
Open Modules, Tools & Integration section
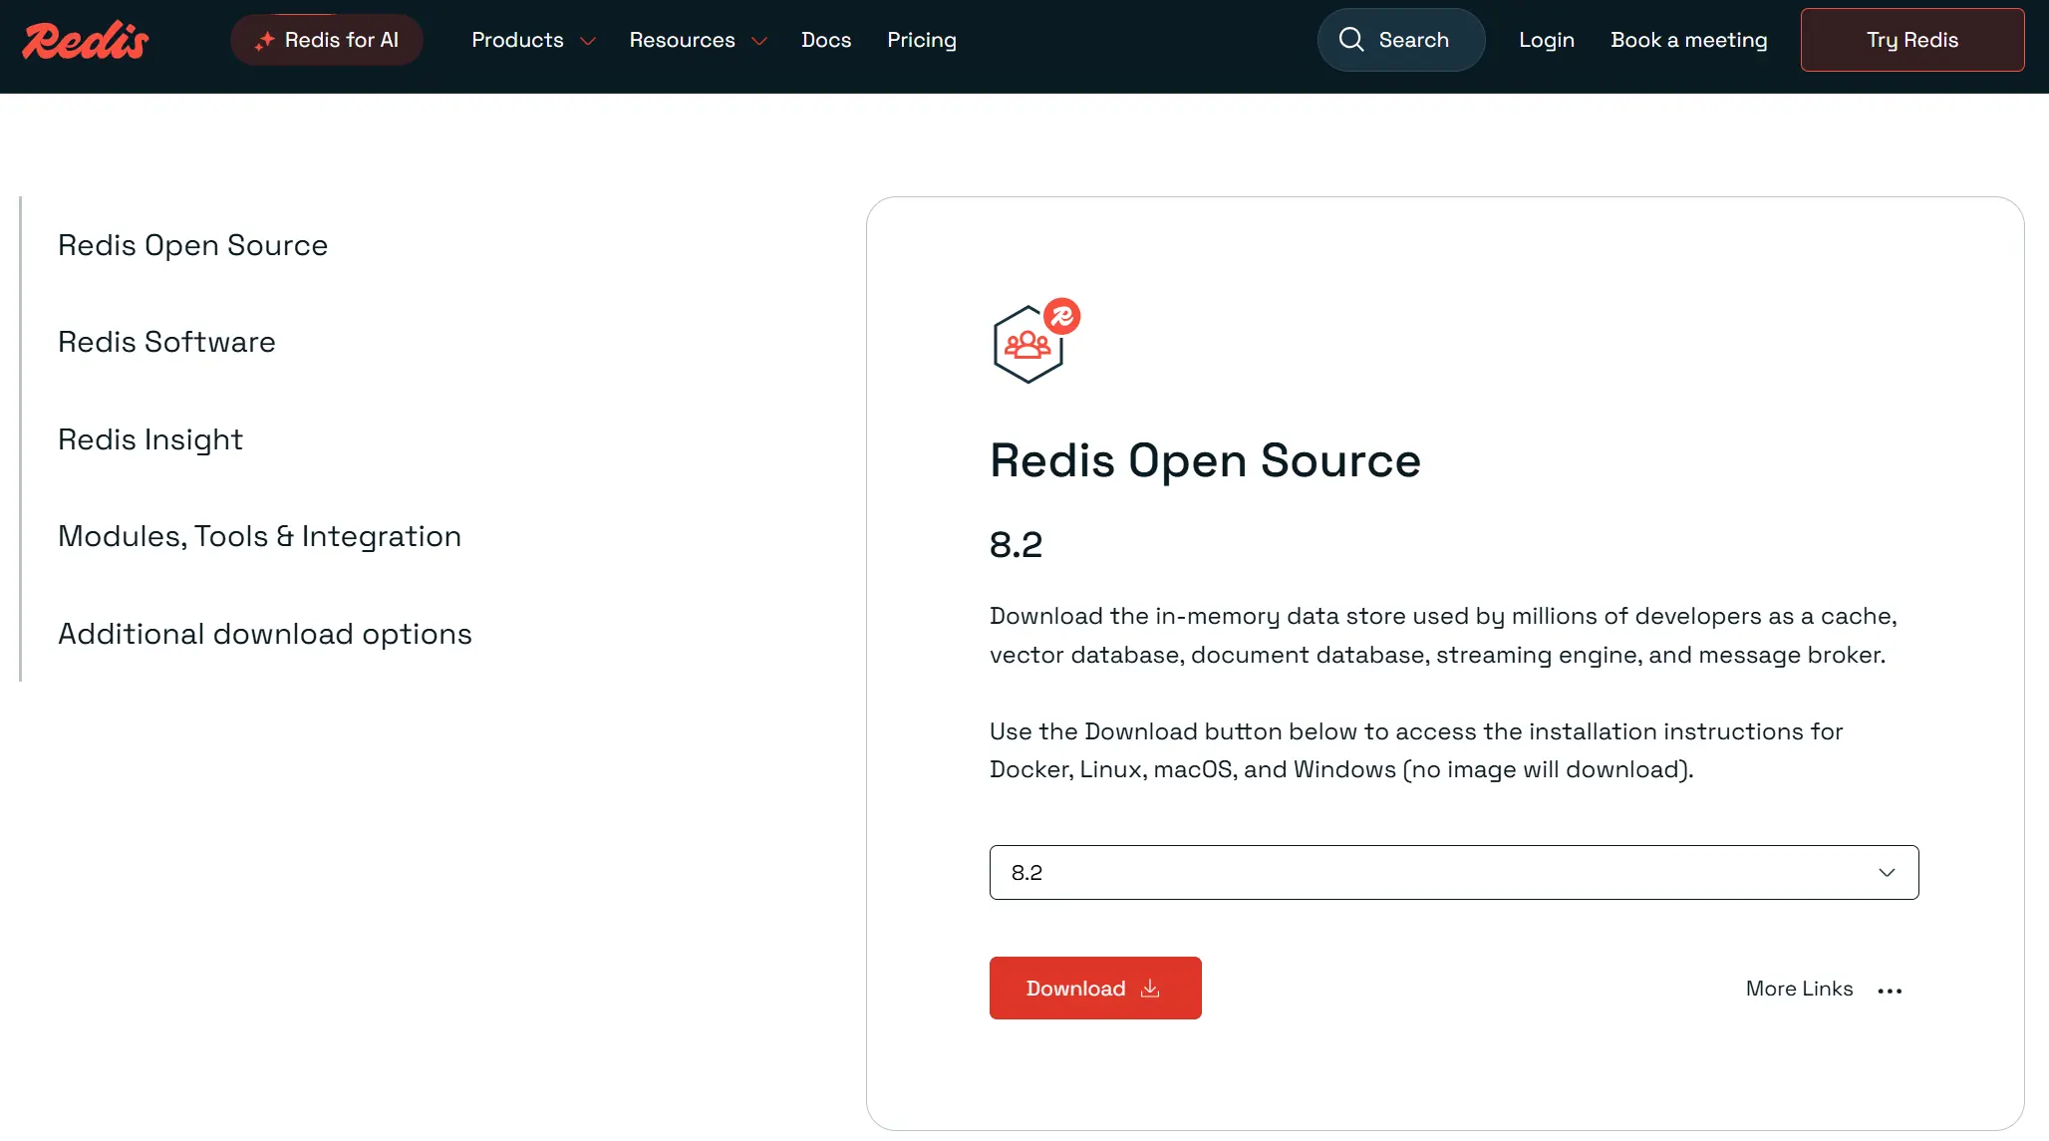(x=259, y=536)
